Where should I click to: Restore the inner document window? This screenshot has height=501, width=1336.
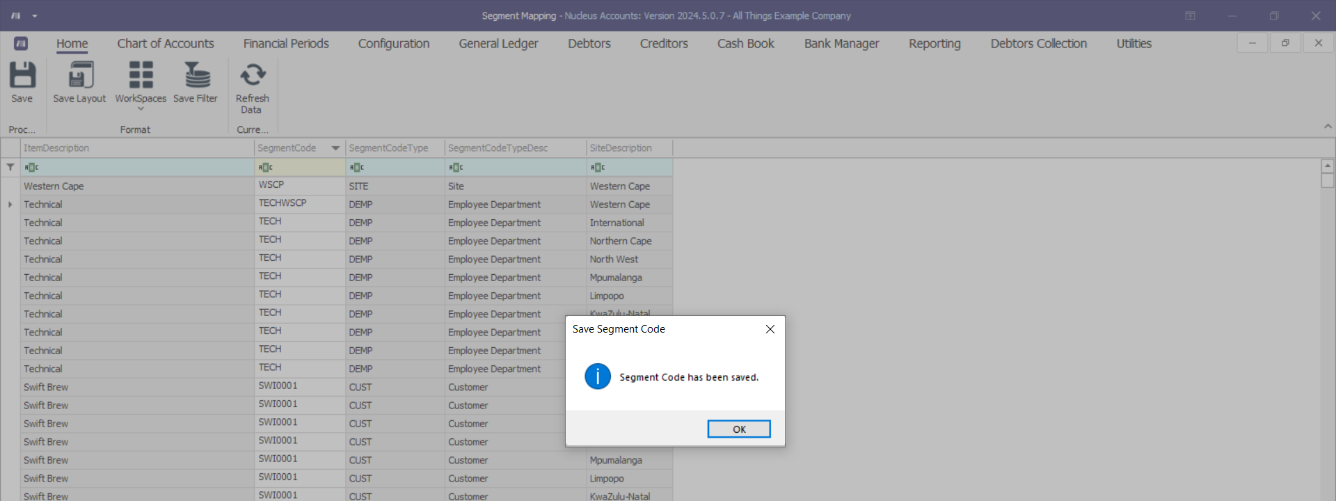[x=1285, y=43]
